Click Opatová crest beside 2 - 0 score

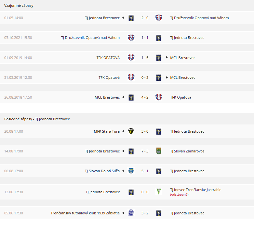[159, 18]
